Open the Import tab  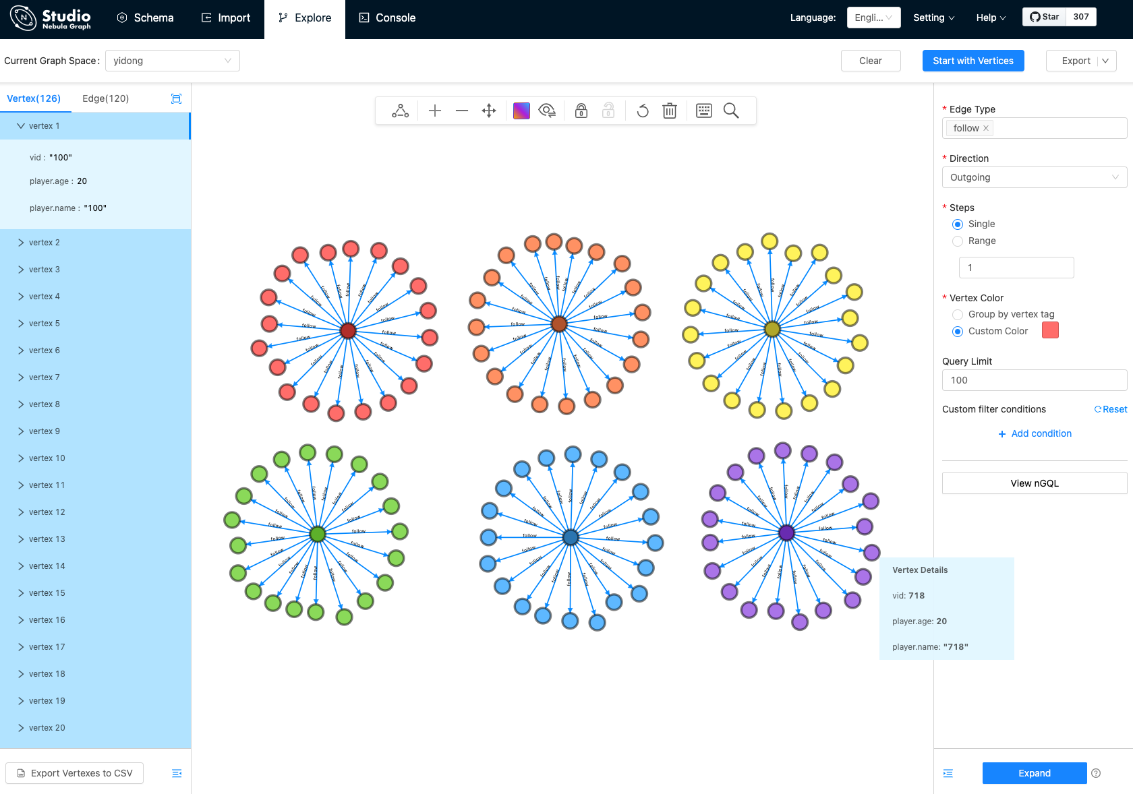tap(226, 18)
